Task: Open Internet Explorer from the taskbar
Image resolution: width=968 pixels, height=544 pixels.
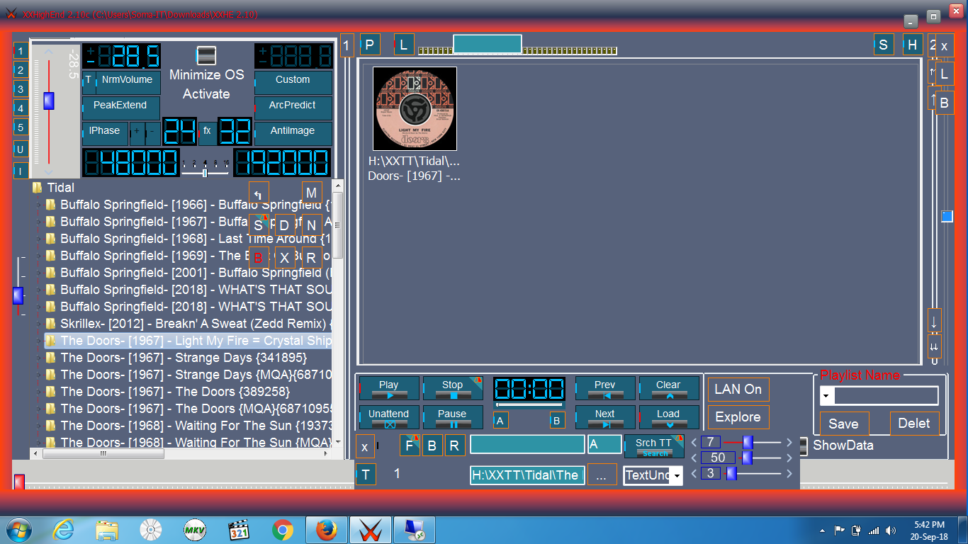Action: tap(64, 530)
